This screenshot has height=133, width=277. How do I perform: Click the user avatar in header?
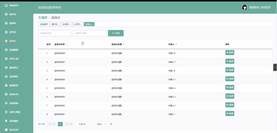click(244, 7)
